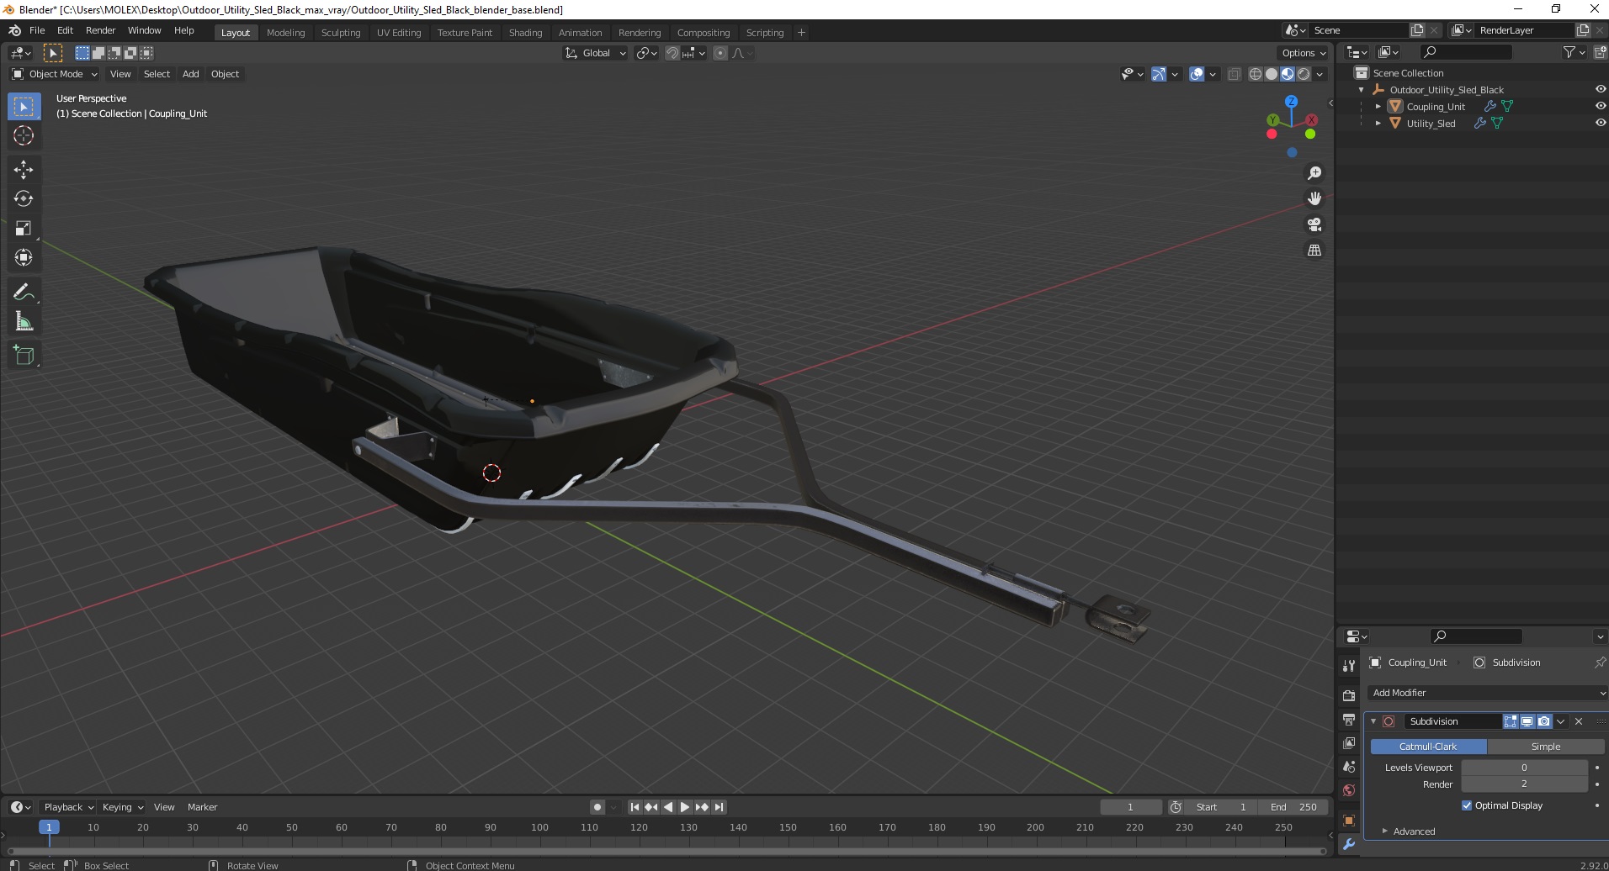
Task: Select the Annotate tool
Action: [24, 292]
